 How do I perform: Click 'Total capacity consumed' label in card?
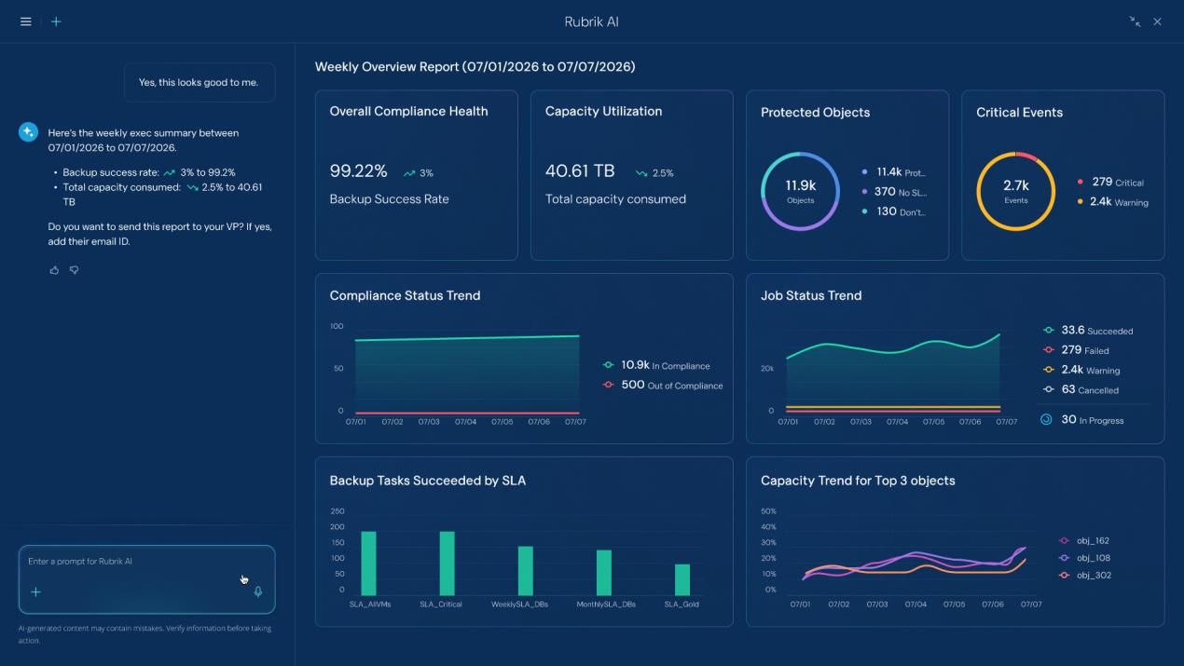pyautogui.click(x=615, y=198)
